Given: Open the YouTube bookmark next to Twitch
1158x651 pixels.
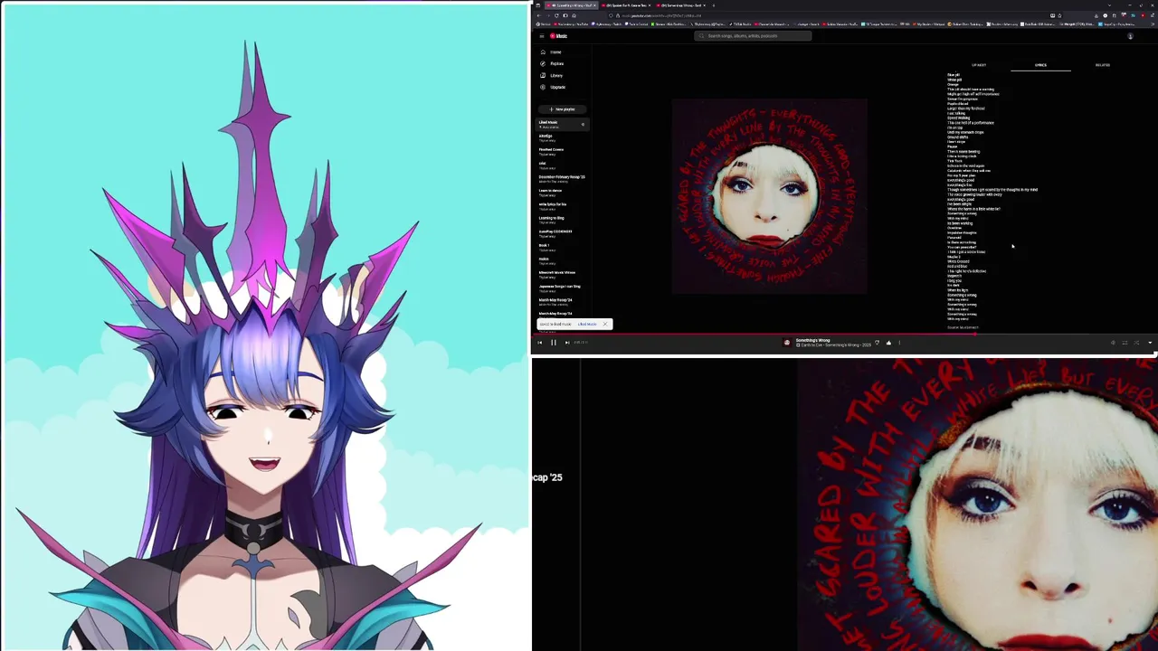Looking at the screenshot, I should tap(570, 24).
